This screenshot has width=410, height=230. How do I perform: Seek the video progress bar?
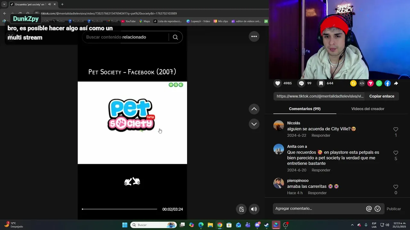[x=119, y=209]
